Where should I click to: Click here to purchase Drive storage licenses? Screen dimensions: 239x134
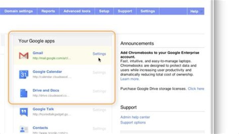(x=196, y=89)
